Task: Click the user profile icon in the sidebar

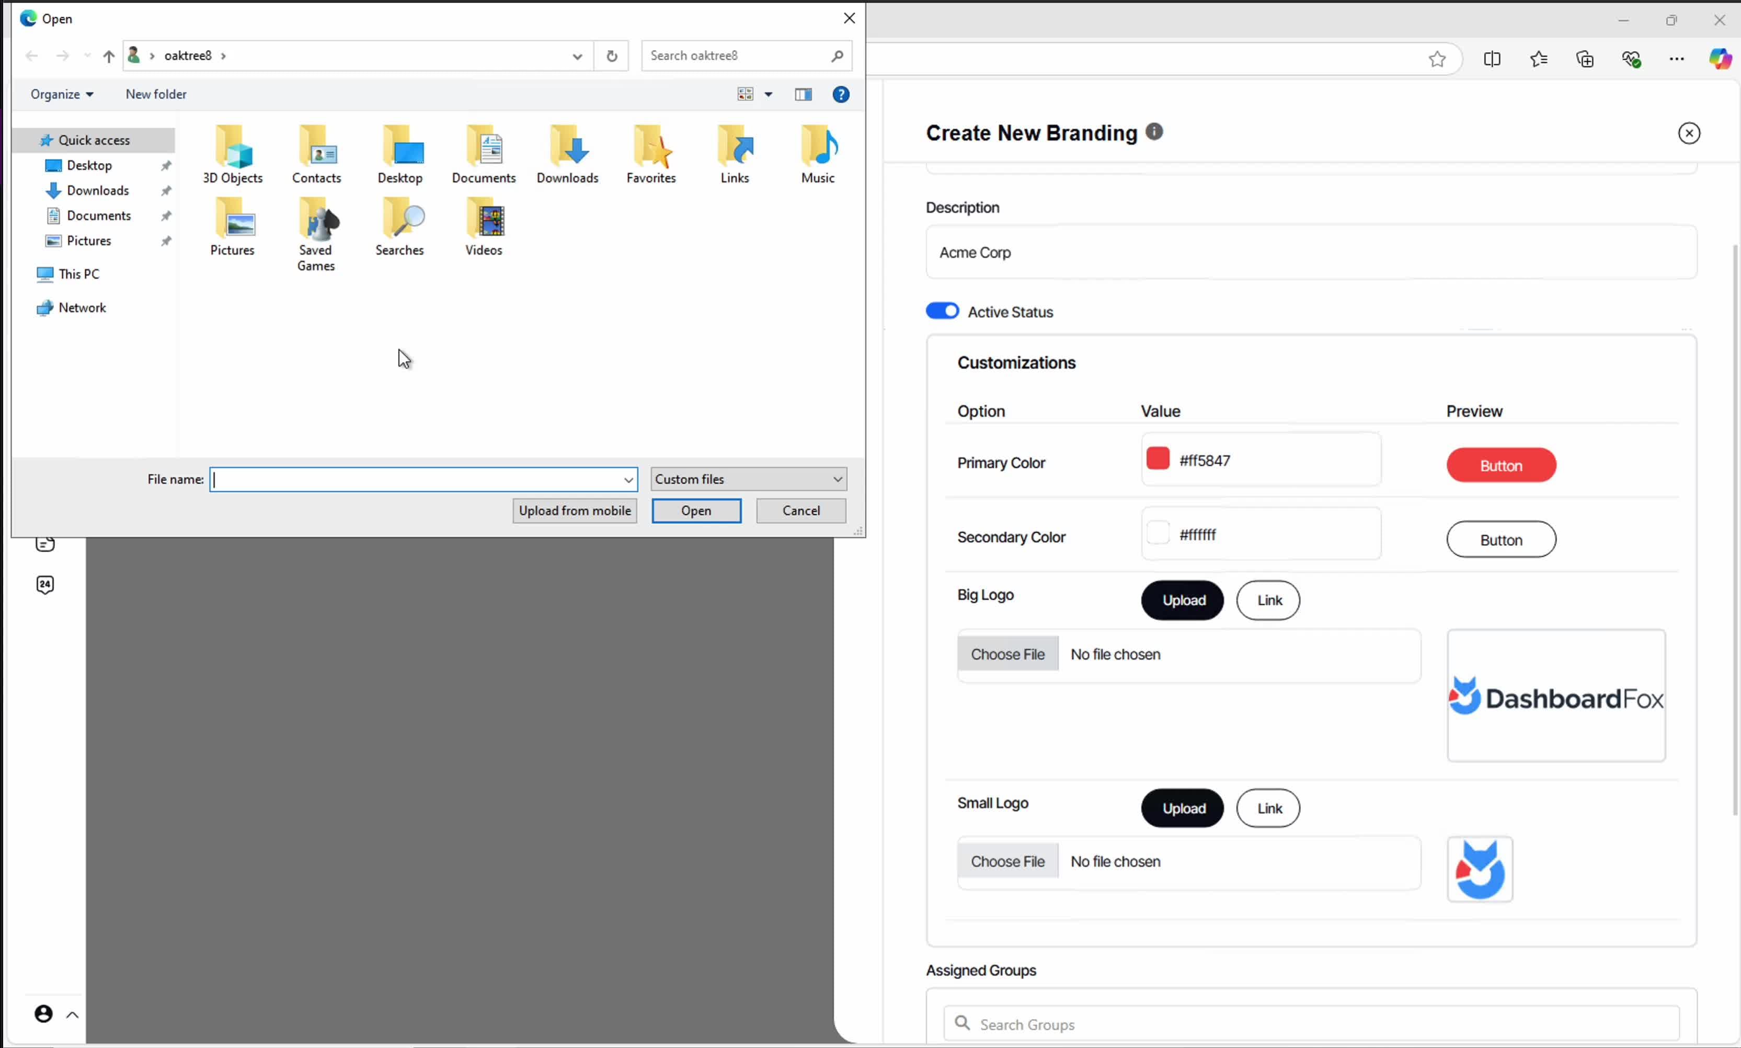Action: click(x=44, y=1013)
